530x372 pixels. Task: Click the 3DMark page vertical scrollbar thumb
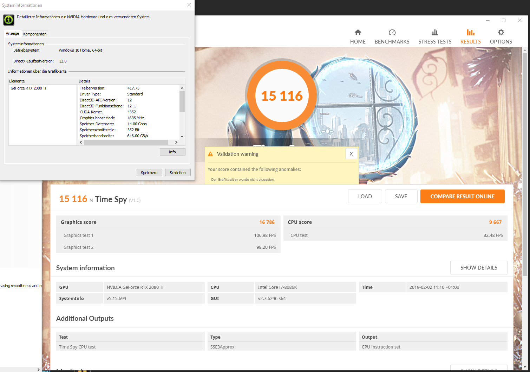[x=525, y=164]
